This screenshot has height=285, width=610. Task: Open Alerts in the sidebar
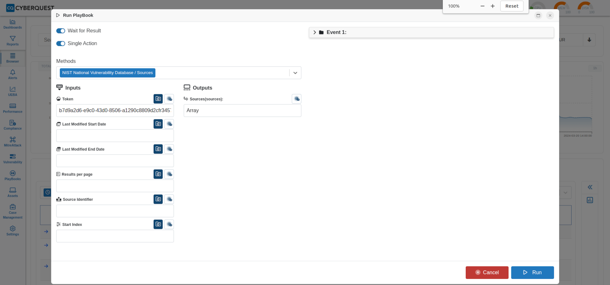(x=13, y=75)
